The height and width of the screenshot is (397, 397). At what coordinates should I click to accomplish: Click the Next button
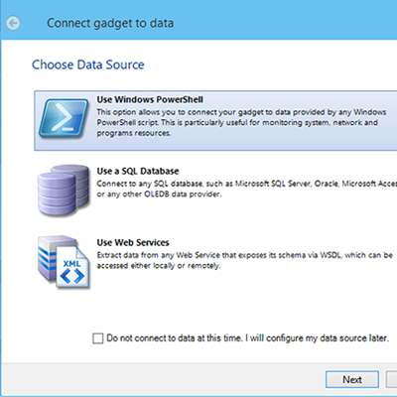pos(352,379)
